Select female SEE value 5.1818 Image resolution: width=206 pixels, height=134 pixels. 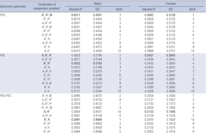coord(171,132)
